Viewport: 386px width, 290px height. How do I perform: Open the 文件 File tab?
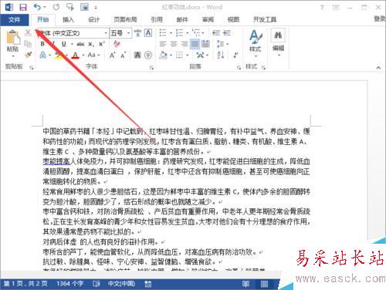(x=15, y=20)
